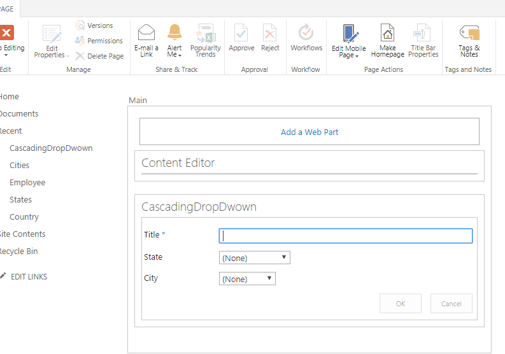Click Delete Page in the ribbon
The height and width of the screenshot is (354, 505).
point(99,56)
